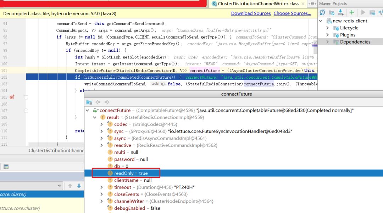Select the clientName = null row

(233, 180)
